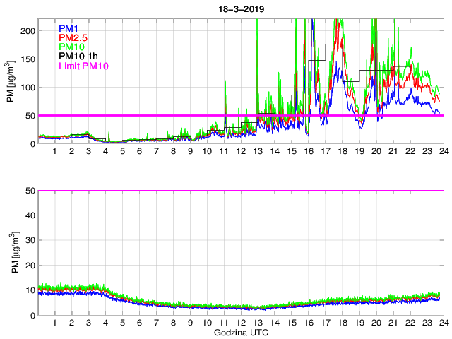Viewport: 452px width, 339px height.
Task: Select the blue PM1 legend label
Action: [x=69, y=28]
